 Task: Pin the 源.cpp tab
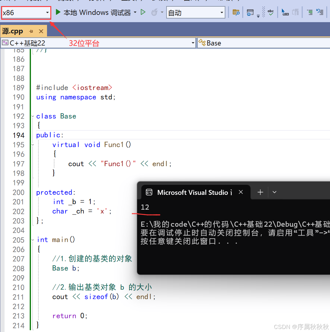tap(31, 31)
